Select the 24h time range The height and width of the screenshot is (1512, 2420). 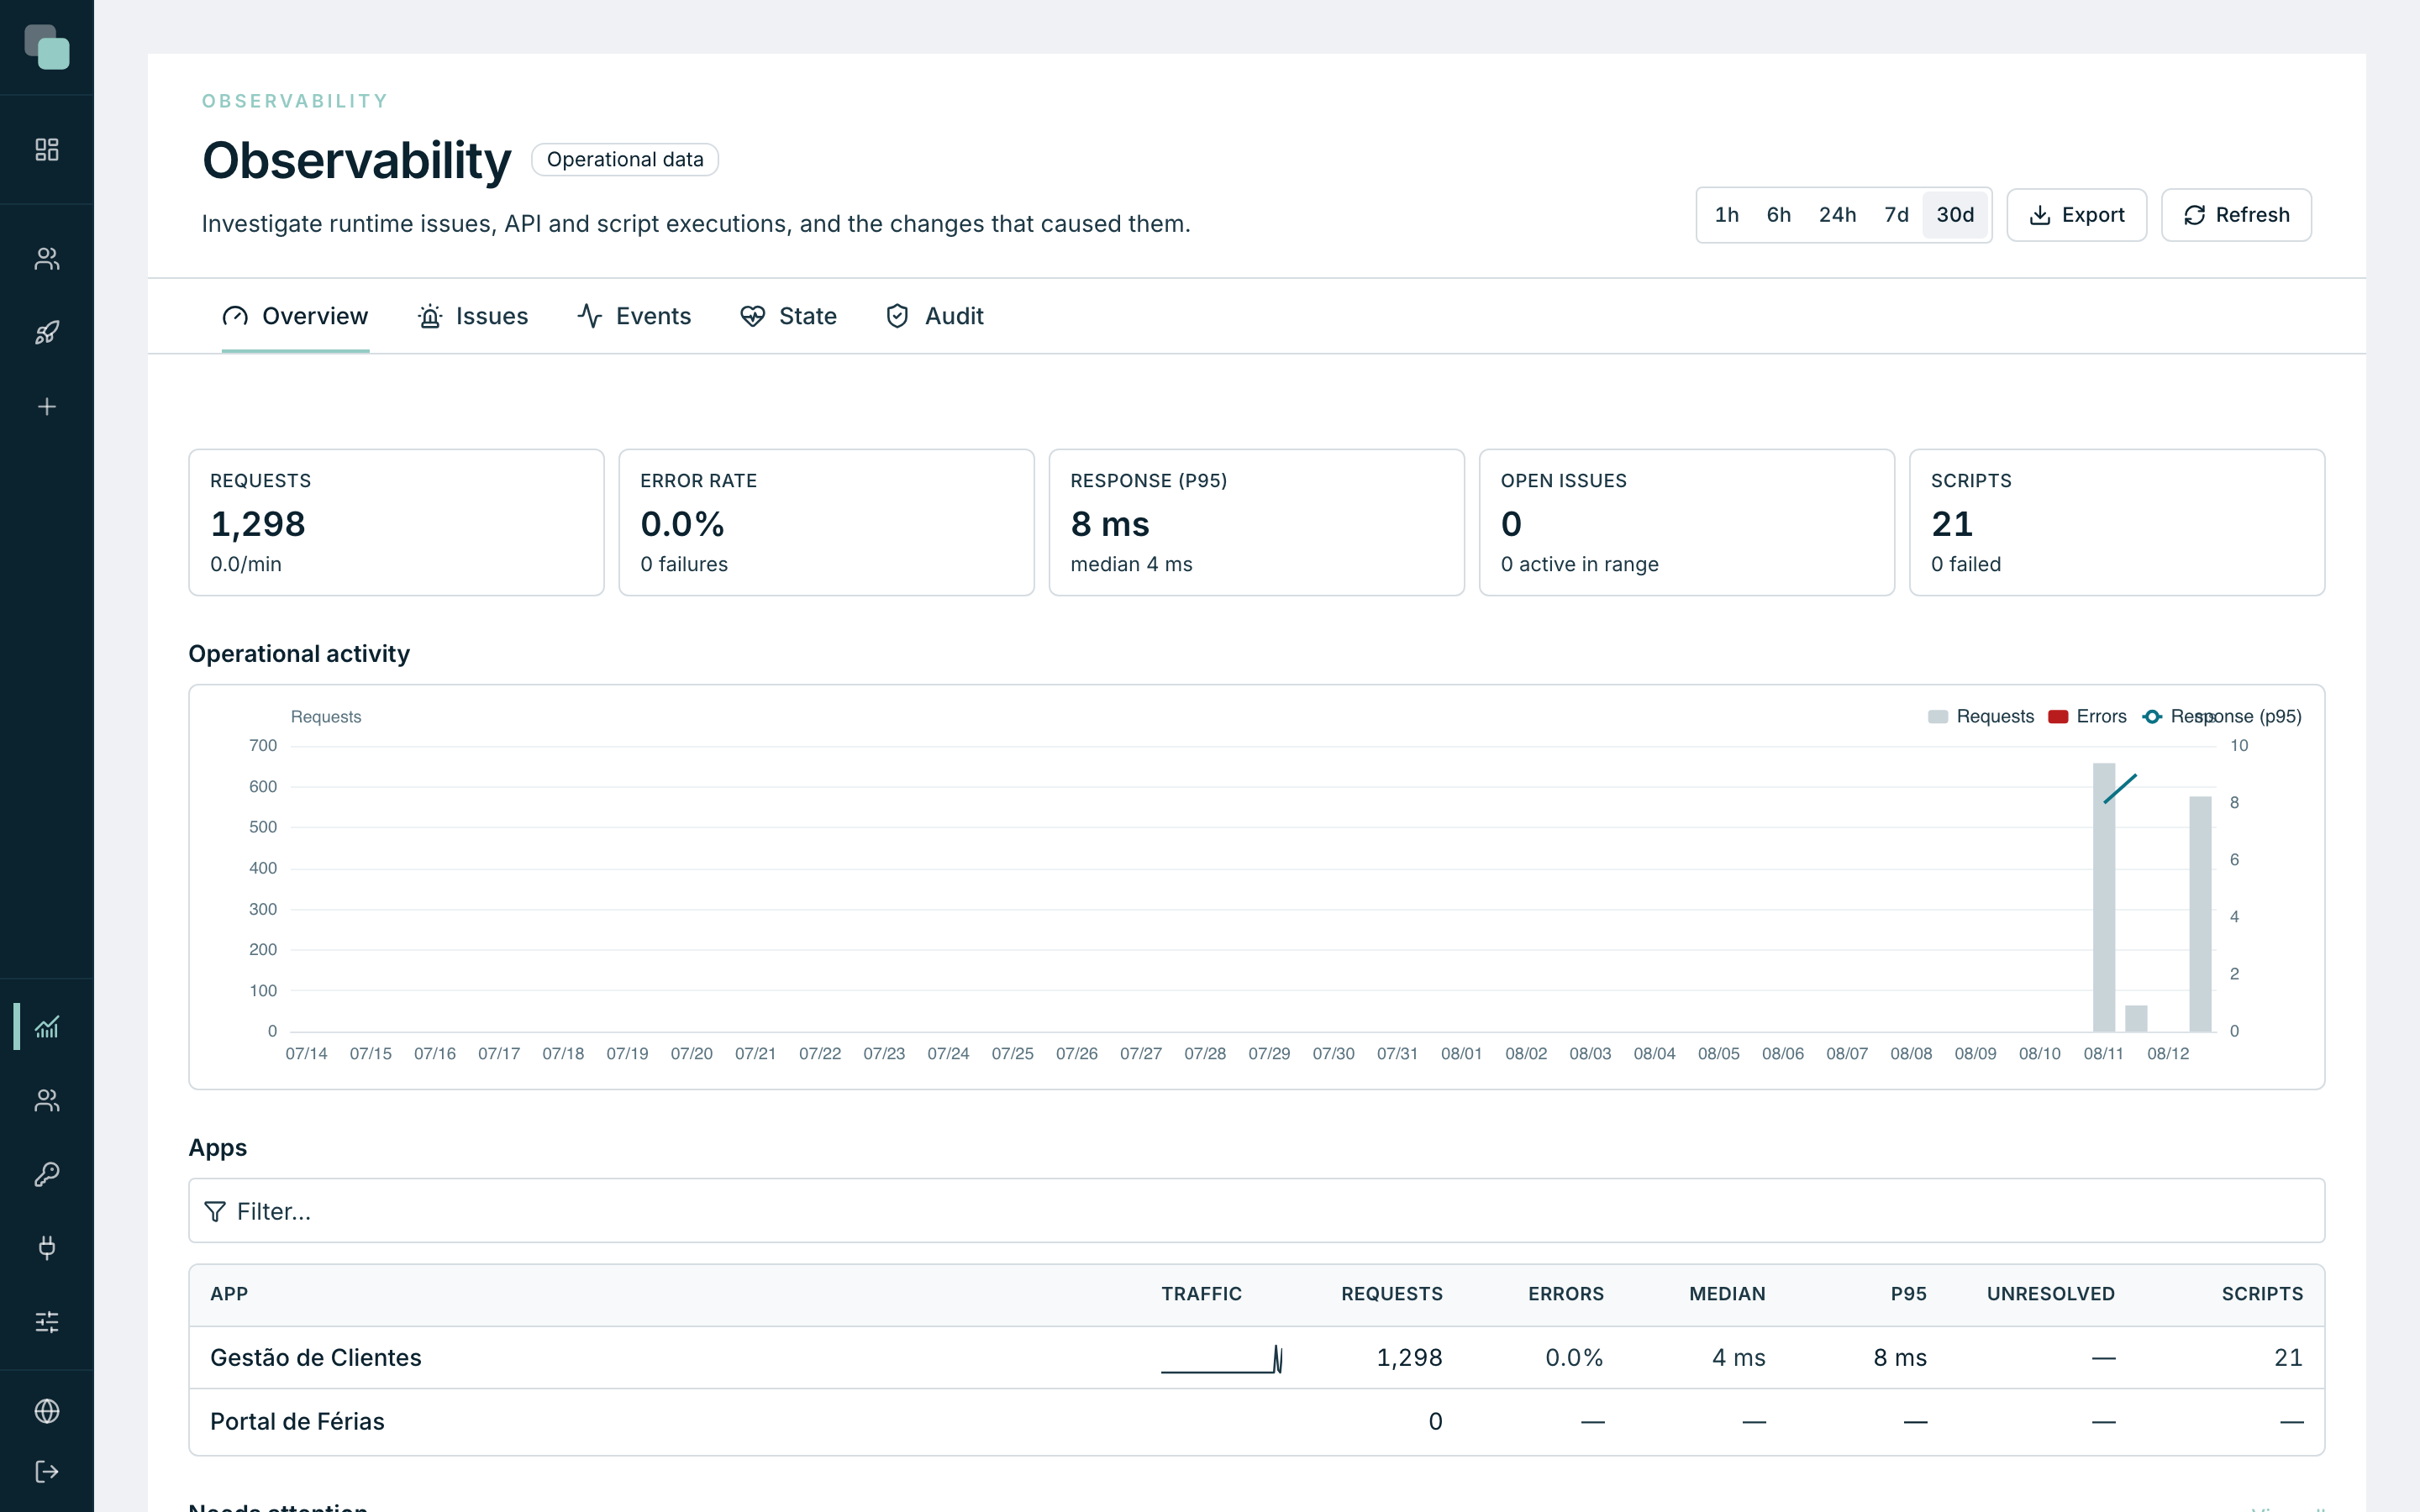click(1837, 215)
